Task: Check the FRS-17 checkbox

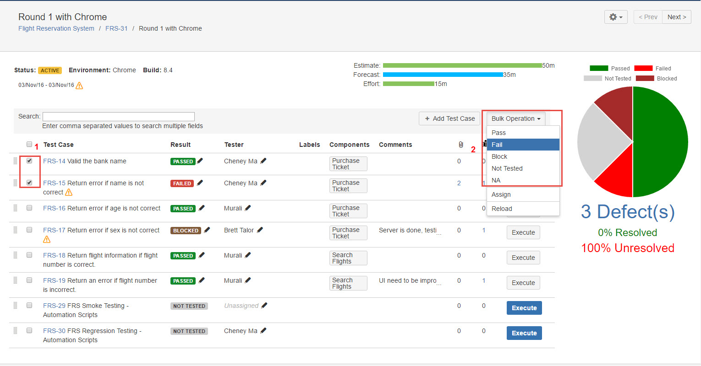Action: tap(29, 230)
